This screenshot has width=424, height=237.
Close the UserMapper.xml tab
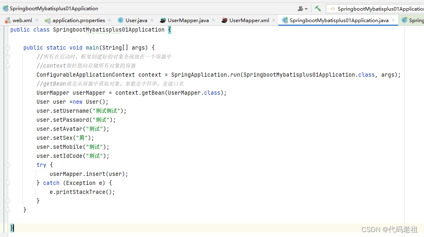(274, 20)
